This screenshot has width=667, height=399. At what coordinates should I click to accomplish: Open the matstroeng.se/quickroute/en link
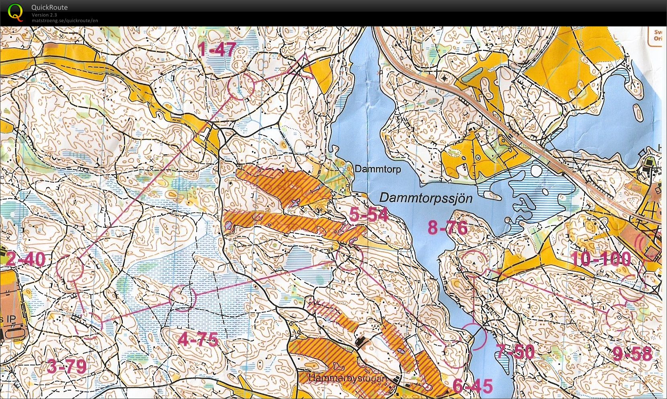pos(65,20)
